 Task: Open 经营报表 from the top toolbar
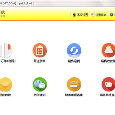click(x=101, y=15)
